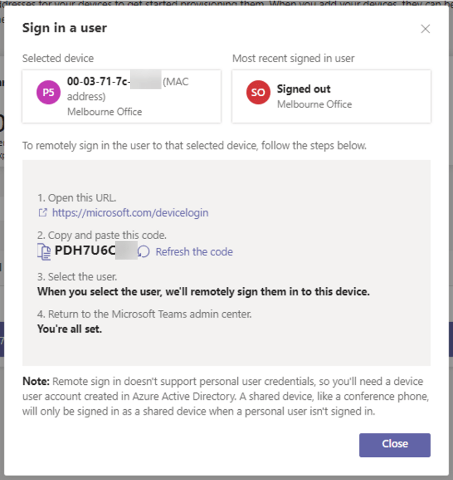Click the external link icon beside the URL
Screen dimensions: 453x480
coord(42,212)
